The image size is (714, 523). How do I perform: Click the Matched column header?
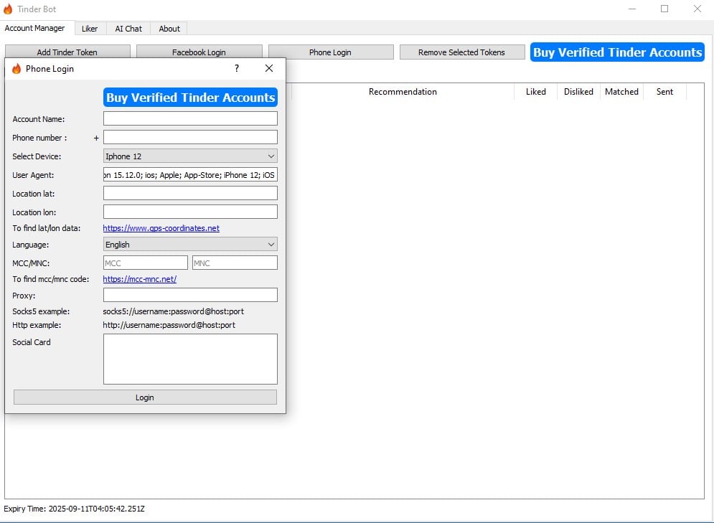(621, 92)
